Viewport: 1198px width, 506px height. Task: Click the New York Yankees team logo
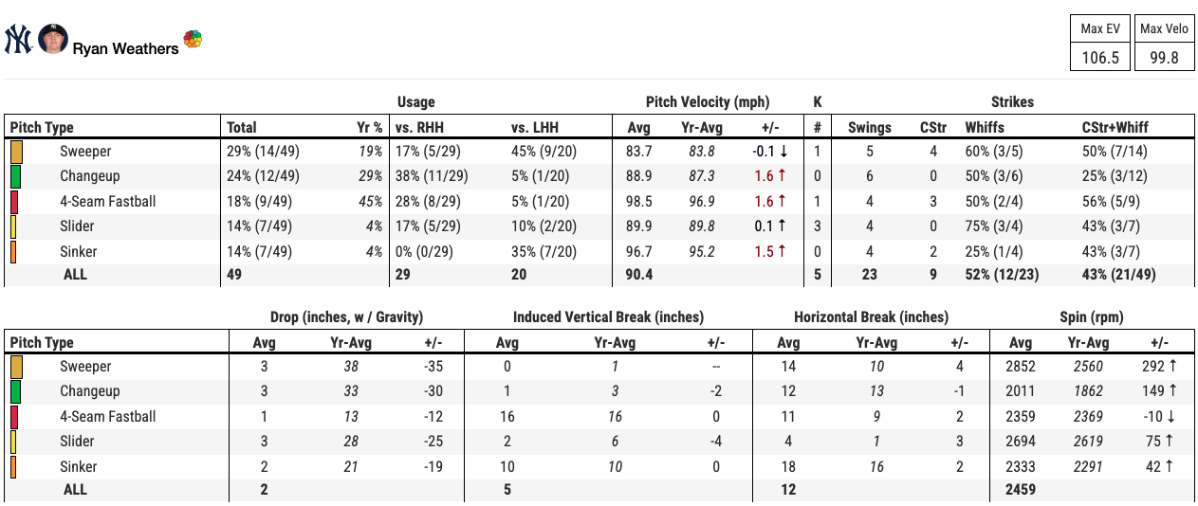pyautogui.click(x=18, y=40)
